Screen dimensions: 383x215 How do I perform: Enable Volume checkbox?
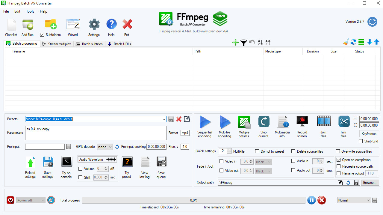[80, 169]
